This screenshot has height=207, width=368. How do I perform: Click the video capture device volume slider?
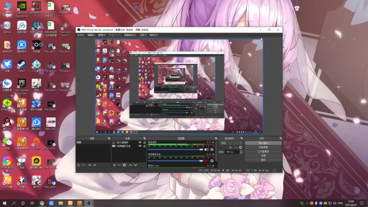pos(175,161)
